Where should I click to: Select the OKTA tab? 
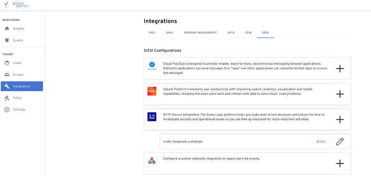pyautogui.click(x=231, y=33)
